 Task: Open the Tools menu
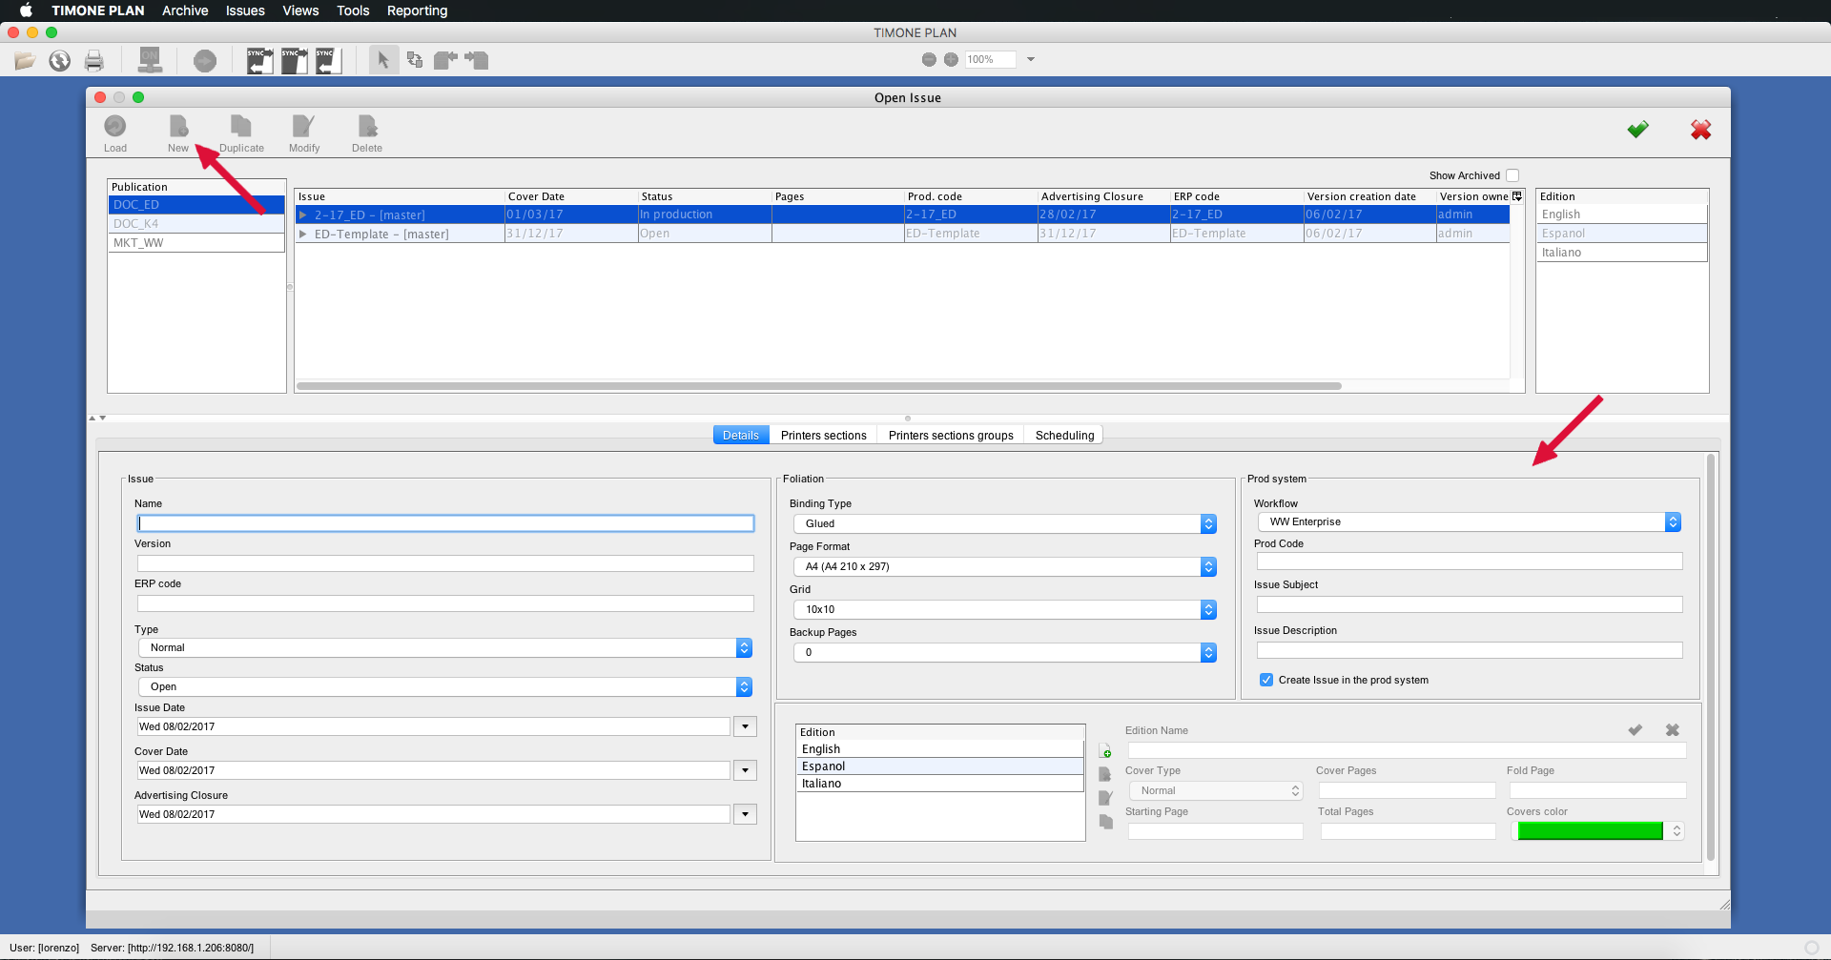coord(353,10)
